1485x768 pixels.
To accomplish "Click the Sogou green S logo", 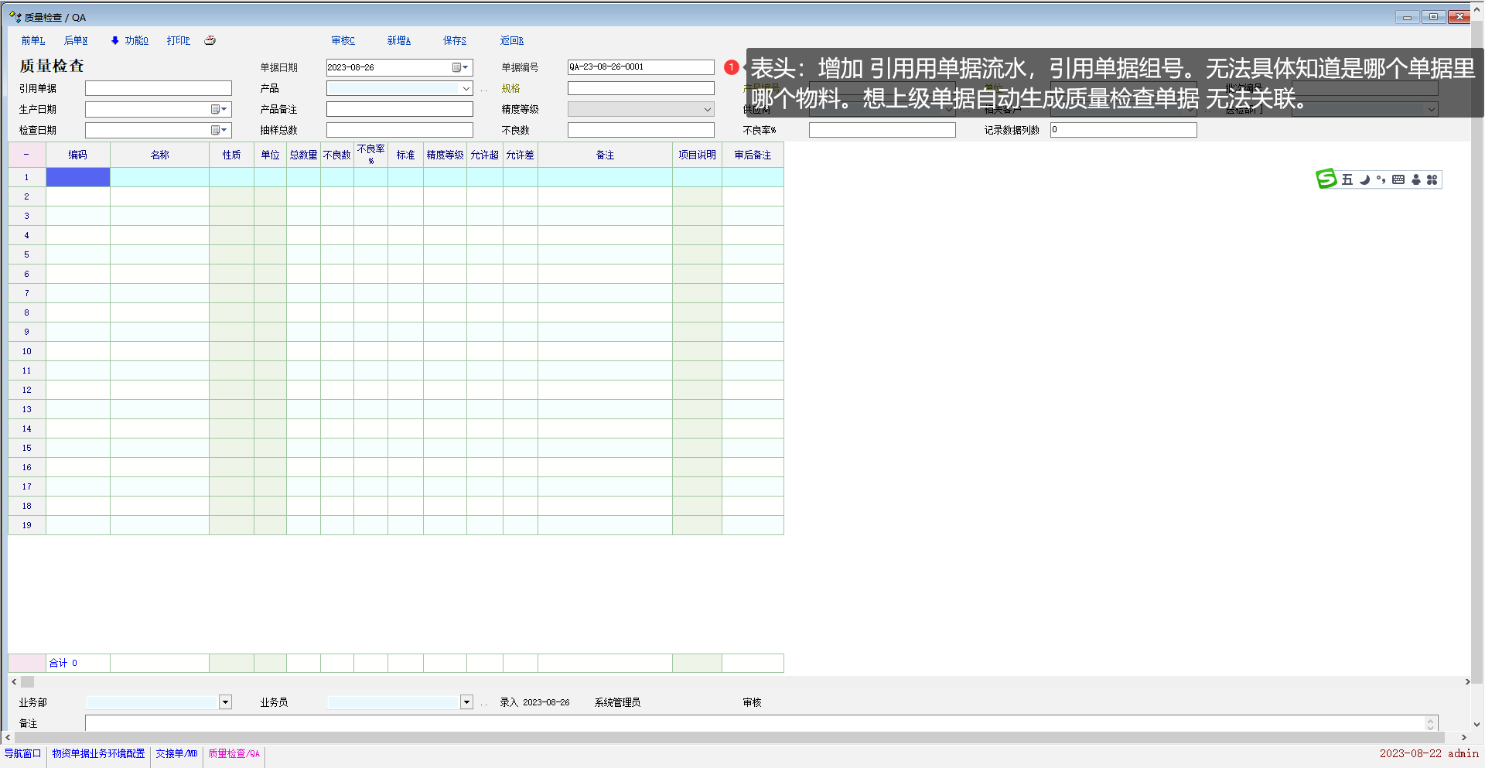I will point(1326,179).
